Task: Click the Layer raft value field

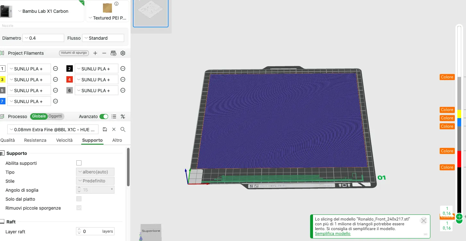Action: (95, 231)
